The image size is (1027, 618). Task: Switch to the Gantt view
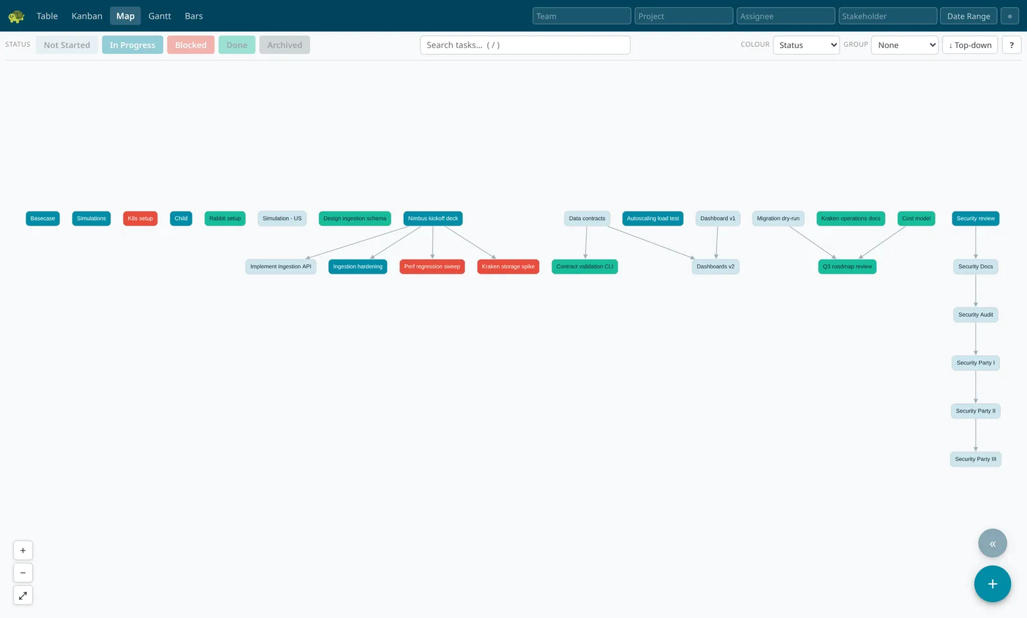[160, 16]
